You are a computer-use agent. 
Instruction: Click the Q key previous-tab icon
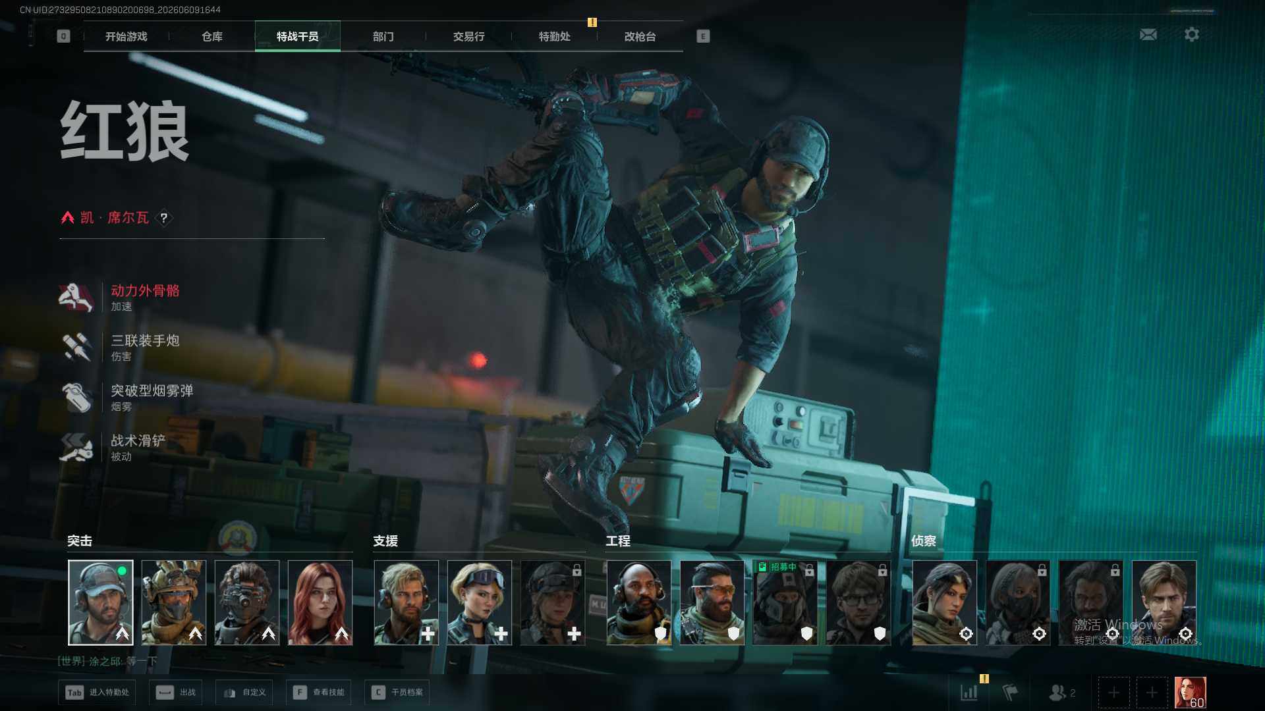tap(63, 36)
